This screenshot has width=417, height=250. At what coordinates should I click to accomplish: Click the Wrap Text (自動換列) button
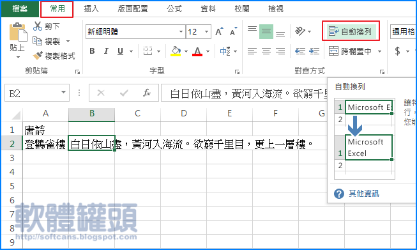coord(351,31)
